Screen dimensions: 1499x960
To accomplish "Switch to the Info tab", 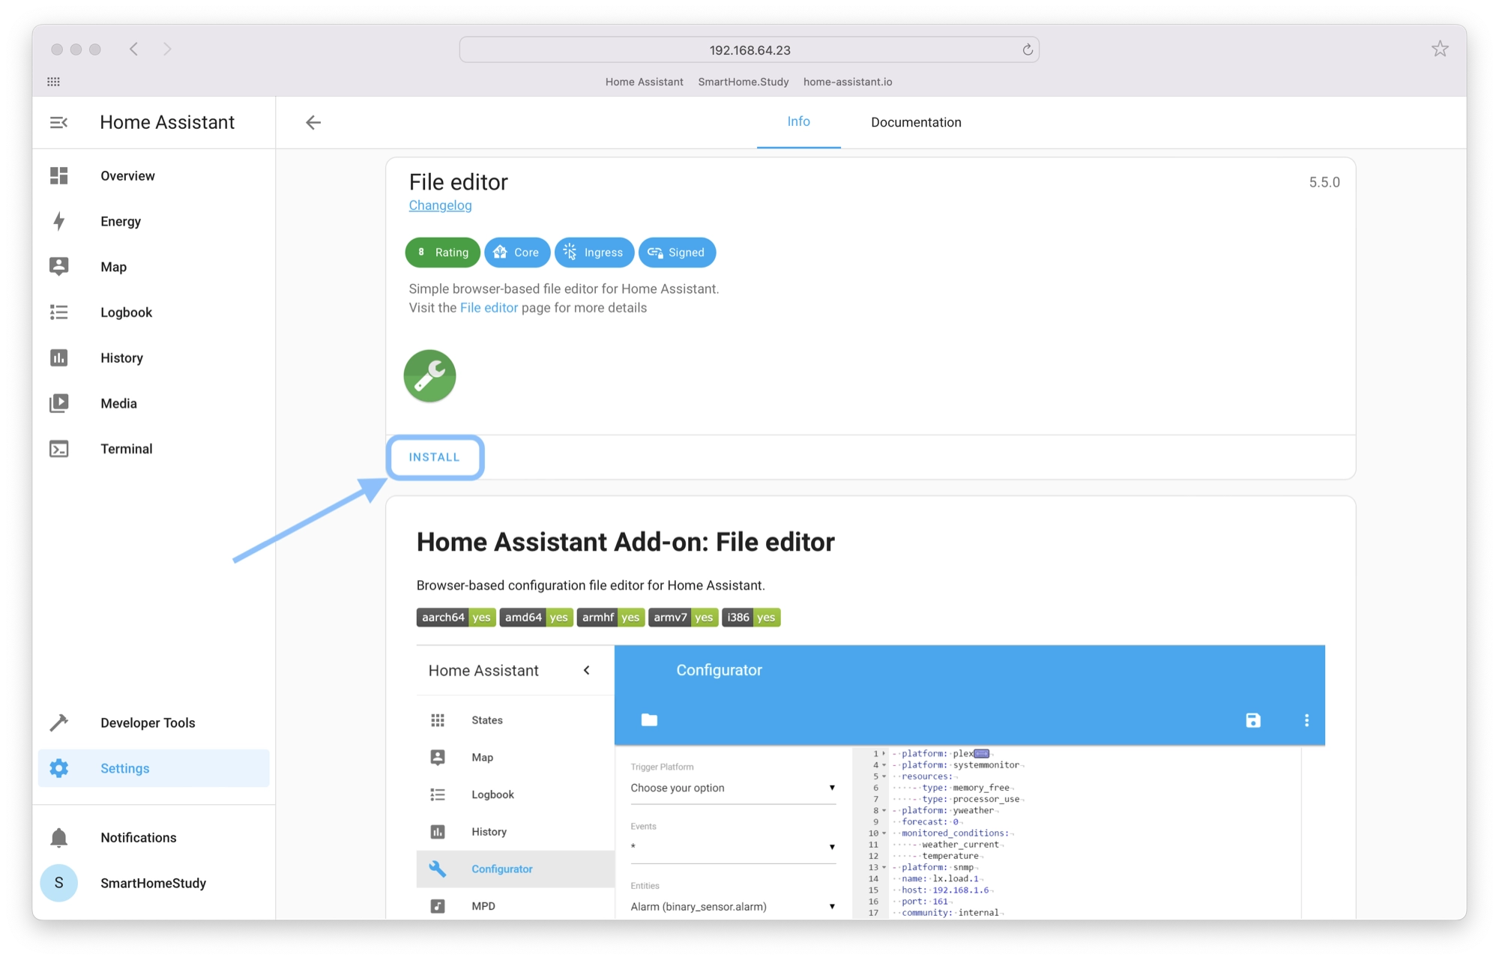I will coord(798,121).
